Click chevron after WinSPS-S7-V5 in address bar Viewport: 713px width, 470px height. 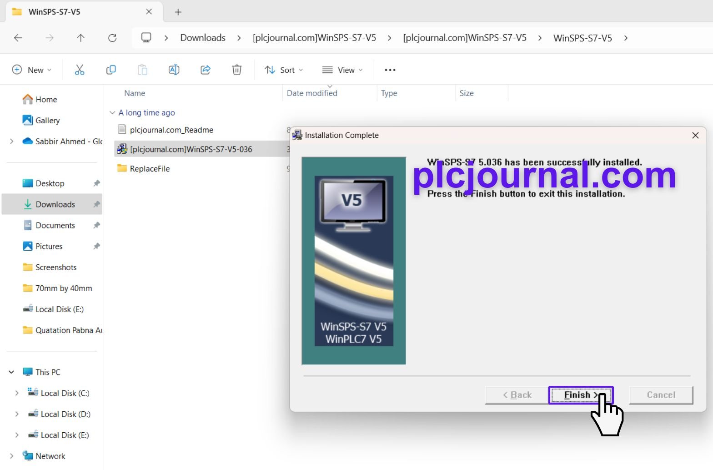[x=626, y=38]
